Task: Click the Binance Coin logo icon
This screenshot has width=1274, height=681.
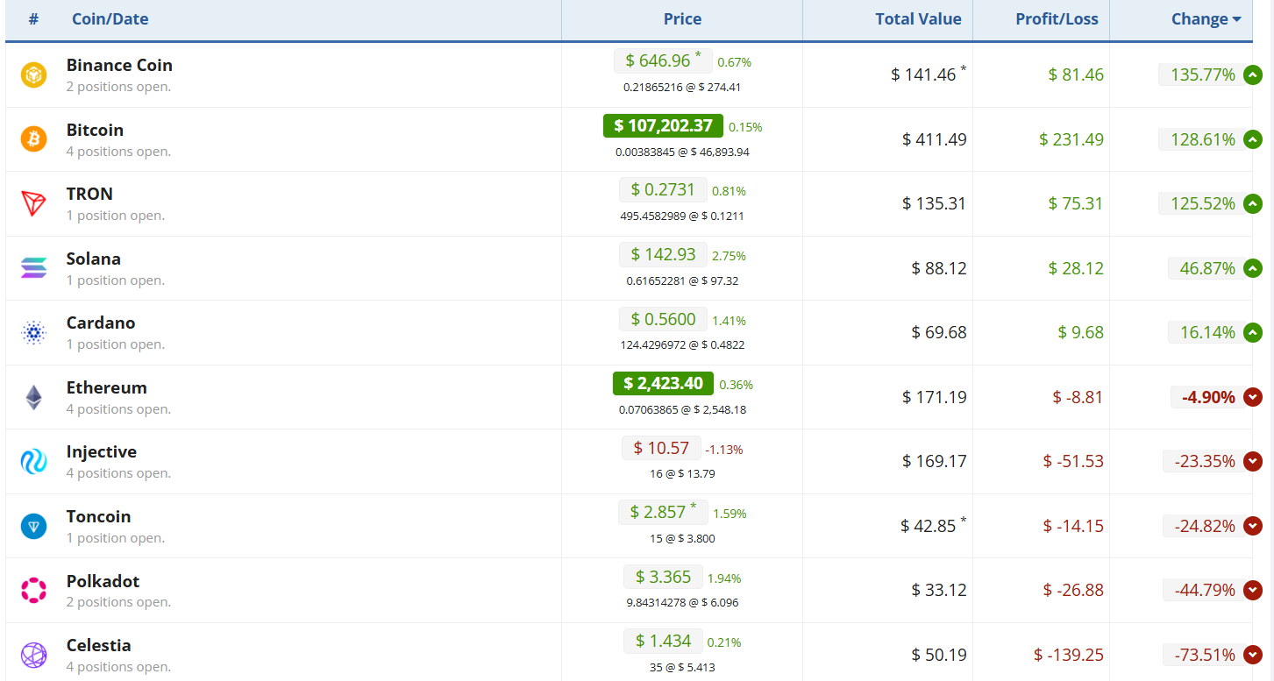Action: [33, 74]
